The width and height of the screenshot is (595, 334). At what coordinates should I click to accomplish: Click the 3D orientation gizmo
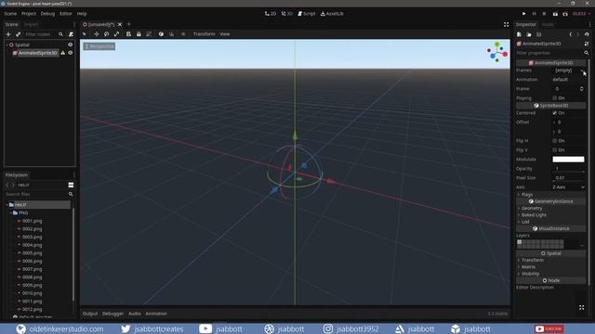[497, 52]
